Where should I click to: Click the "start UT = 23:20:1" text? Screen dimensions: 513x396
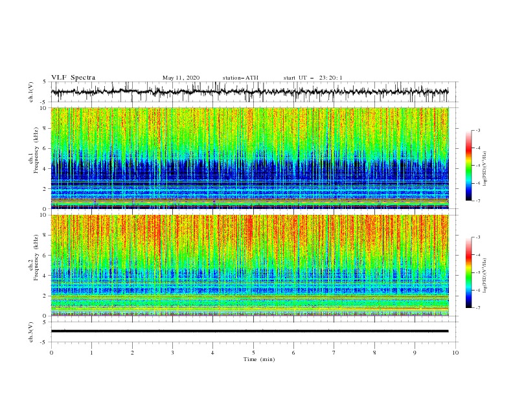pyautogui.click(x=313, y=78)
